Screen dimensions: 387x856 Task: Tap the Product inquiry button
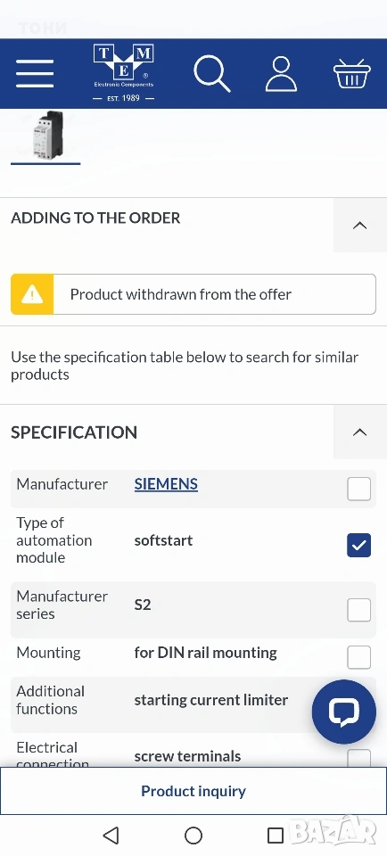[x=193, y=791]
